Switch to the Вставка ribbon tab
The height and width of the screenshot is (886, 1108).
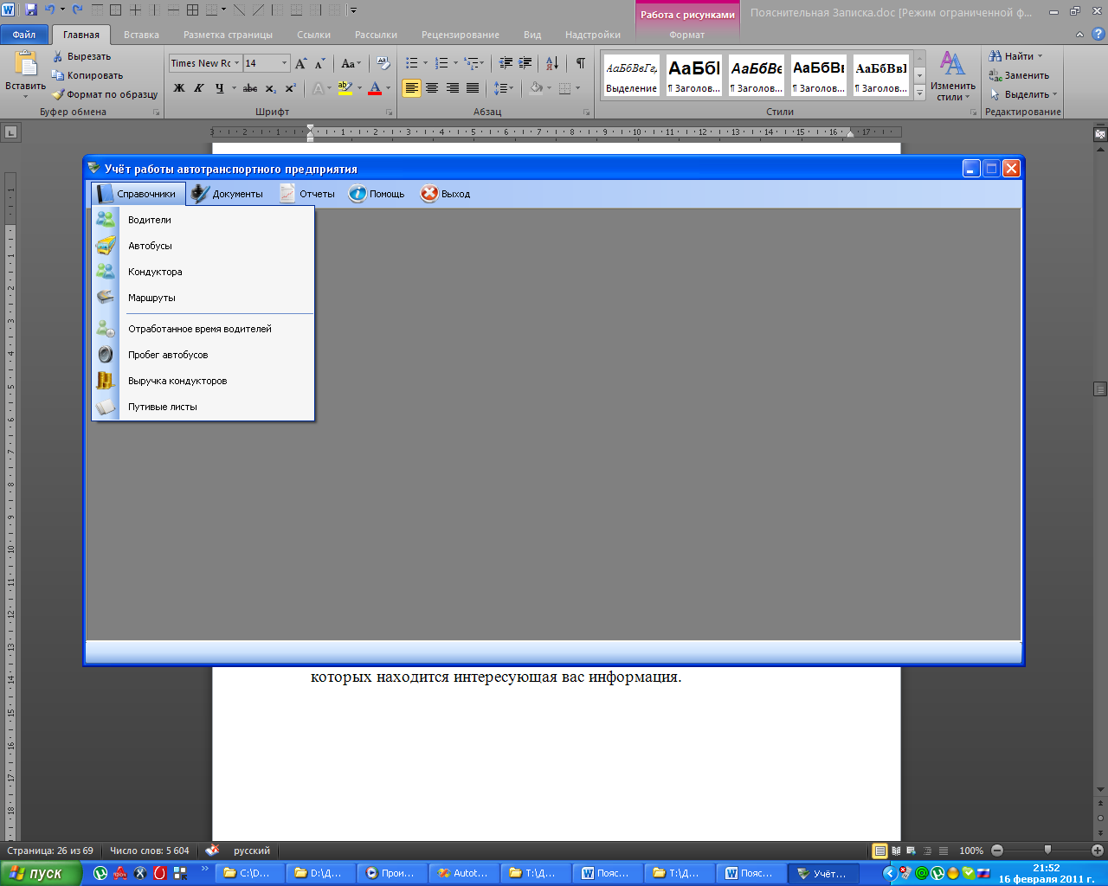click(141, 35)
